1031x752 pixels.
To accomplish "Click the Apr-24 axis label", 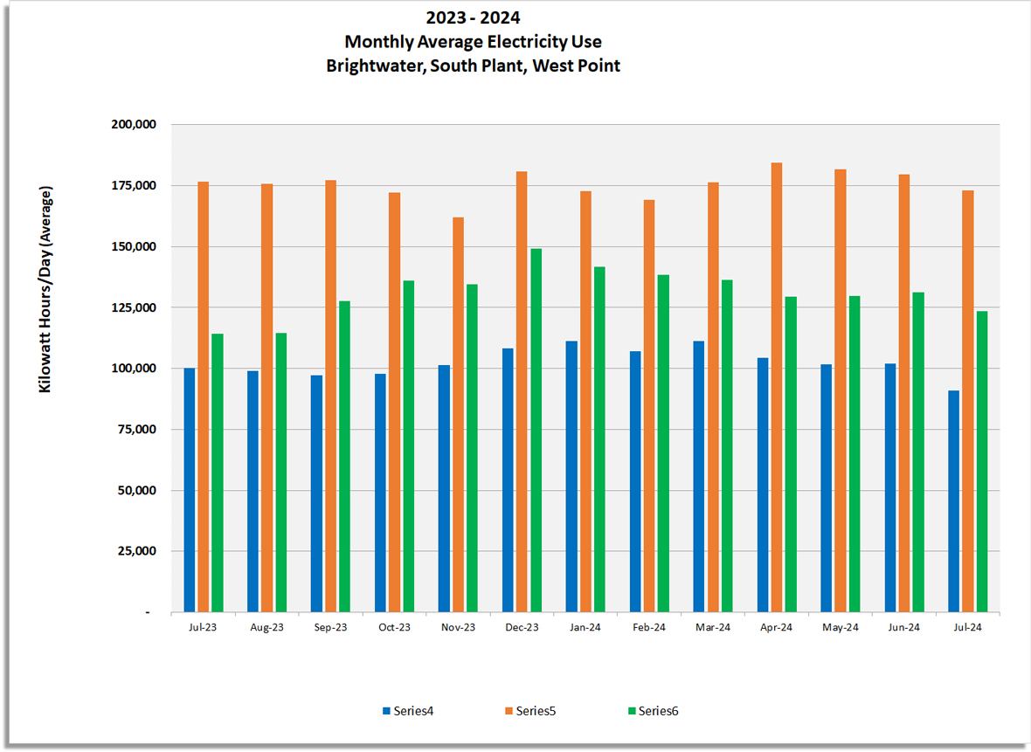I will point(776,627).
